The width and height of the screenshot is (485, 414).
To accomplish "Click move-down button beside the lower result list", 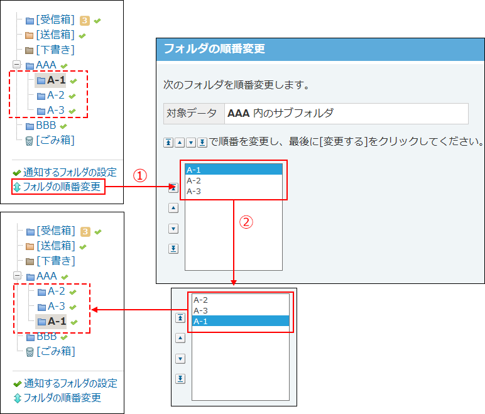I will [180, 359].
